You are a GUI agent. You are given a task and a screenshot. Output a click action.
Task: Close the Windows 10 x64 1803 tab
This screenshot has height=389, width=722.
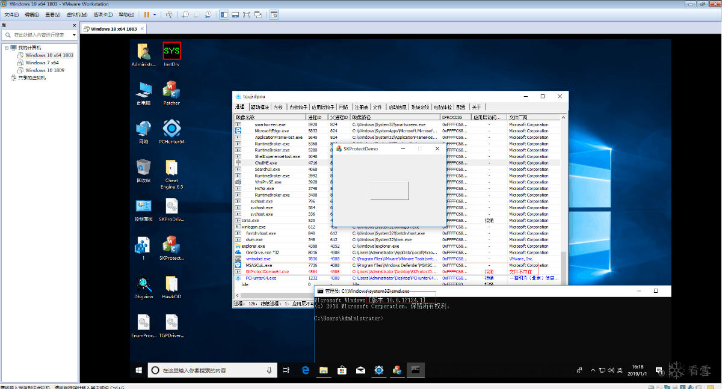click(x=141, y=28)
